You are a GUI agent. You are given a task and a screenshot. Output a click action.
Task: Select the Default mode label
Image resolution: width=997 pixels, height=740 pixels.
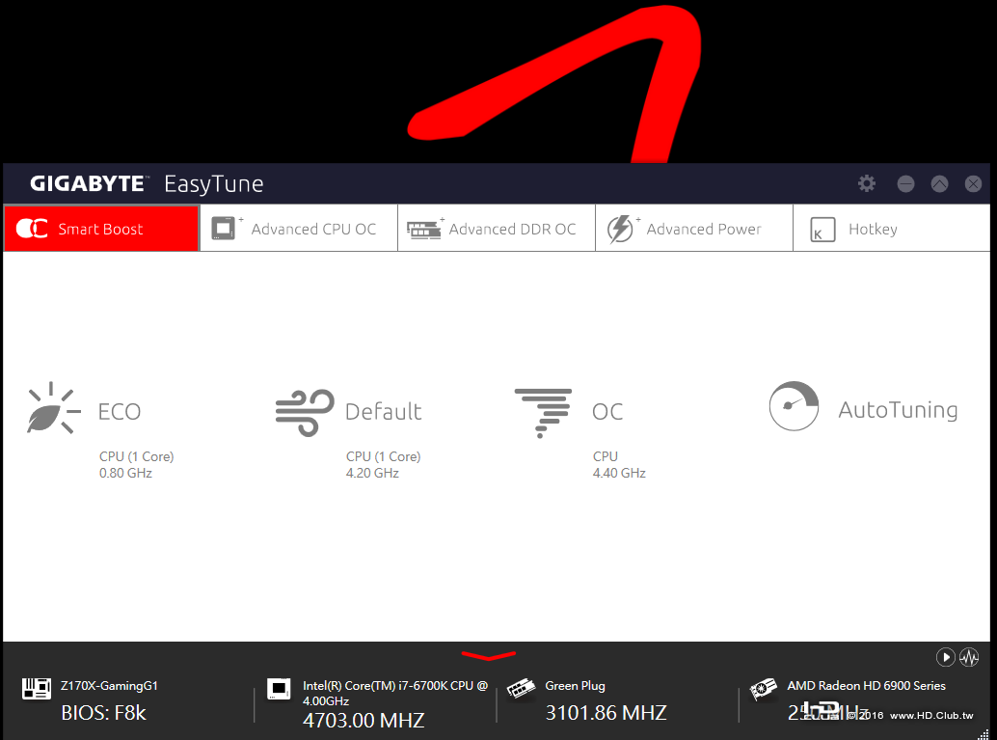tap(384, 412)
